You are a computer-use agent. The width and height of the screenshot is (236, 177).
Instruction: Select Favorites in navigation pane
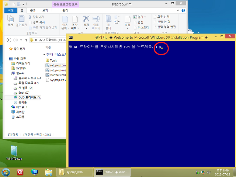click(17, 49)
